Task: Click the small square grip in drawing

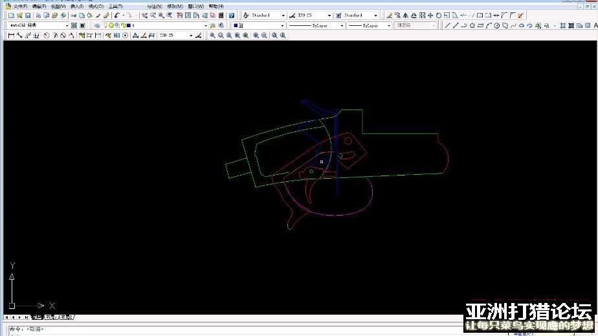Action: tap(322, 162)
